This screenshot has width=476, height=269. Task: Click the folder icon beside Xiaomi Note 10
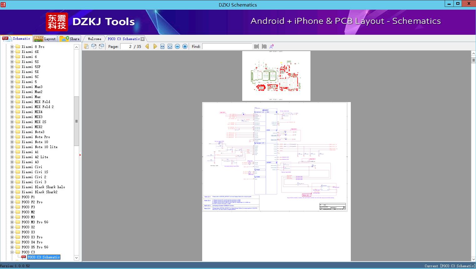pos(18,142)
